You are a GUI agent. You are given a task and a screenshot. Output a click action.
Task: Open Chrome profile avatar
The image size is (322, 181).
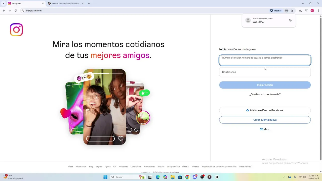(312, 11)
